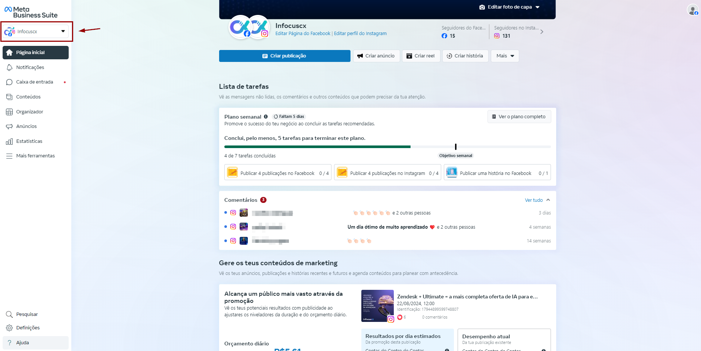The width and height of the screenshot is (701, 351).
Task: Open the Notificações bell icon
Action: tap(9, 68)
